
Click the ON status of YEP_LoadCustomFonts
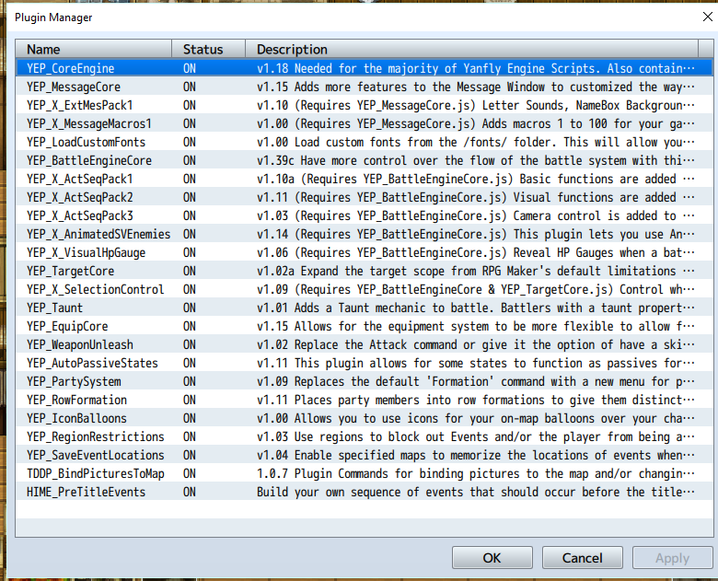pyautogui.click(x=190, y=142)
